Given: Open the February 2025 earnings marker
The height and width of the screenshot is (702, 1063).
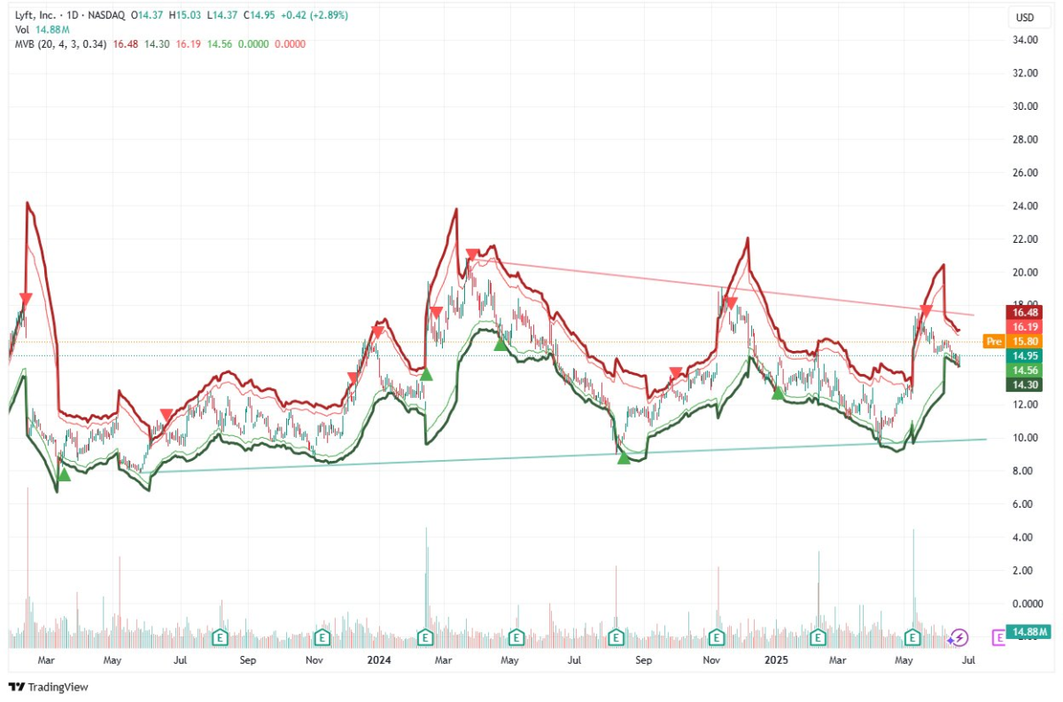Looking at the screenshot, I should point(819,636).
